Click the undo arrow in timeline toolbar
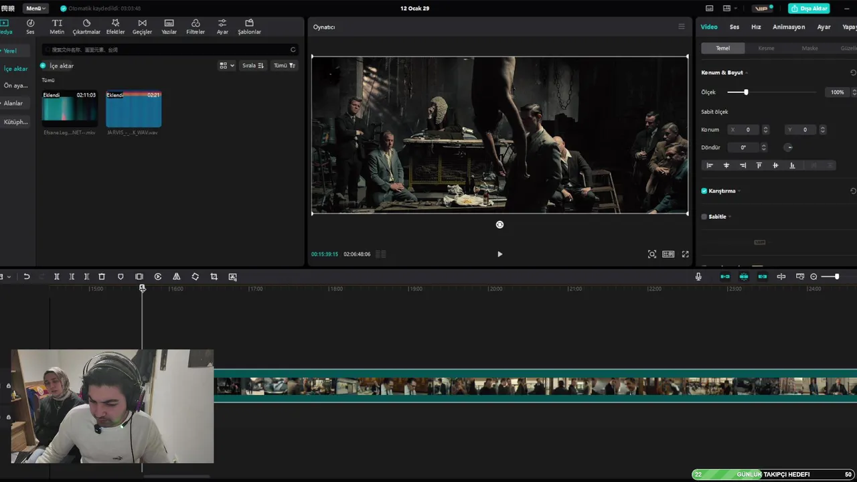 click(27, 276)
